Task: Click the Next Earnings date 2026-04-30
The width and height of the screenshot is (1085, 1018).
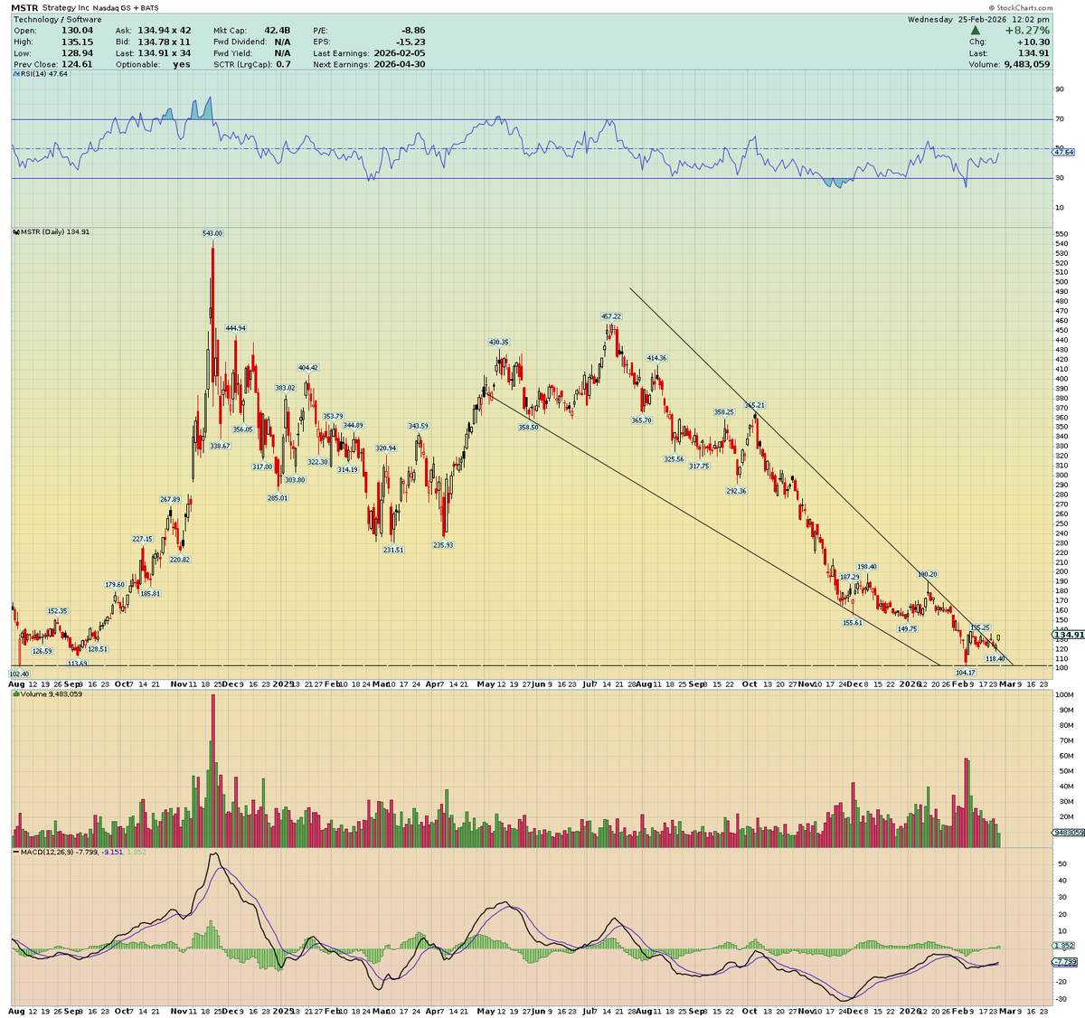Action: pyautogui.click(x=398, y=64)
